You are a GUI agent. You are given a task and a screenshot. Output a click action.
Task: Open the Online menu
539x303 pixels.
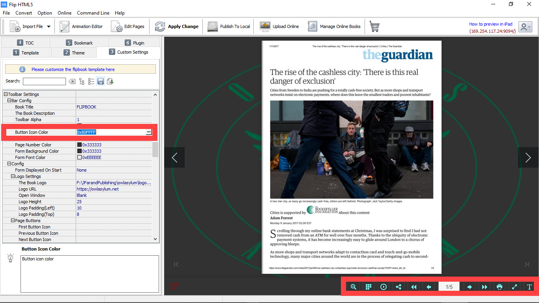65,13
